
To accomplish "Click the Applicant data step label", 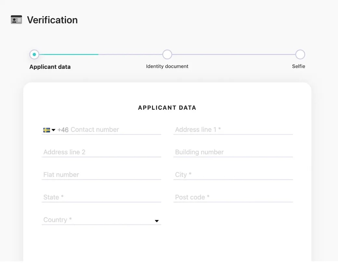I will point(50,66).
